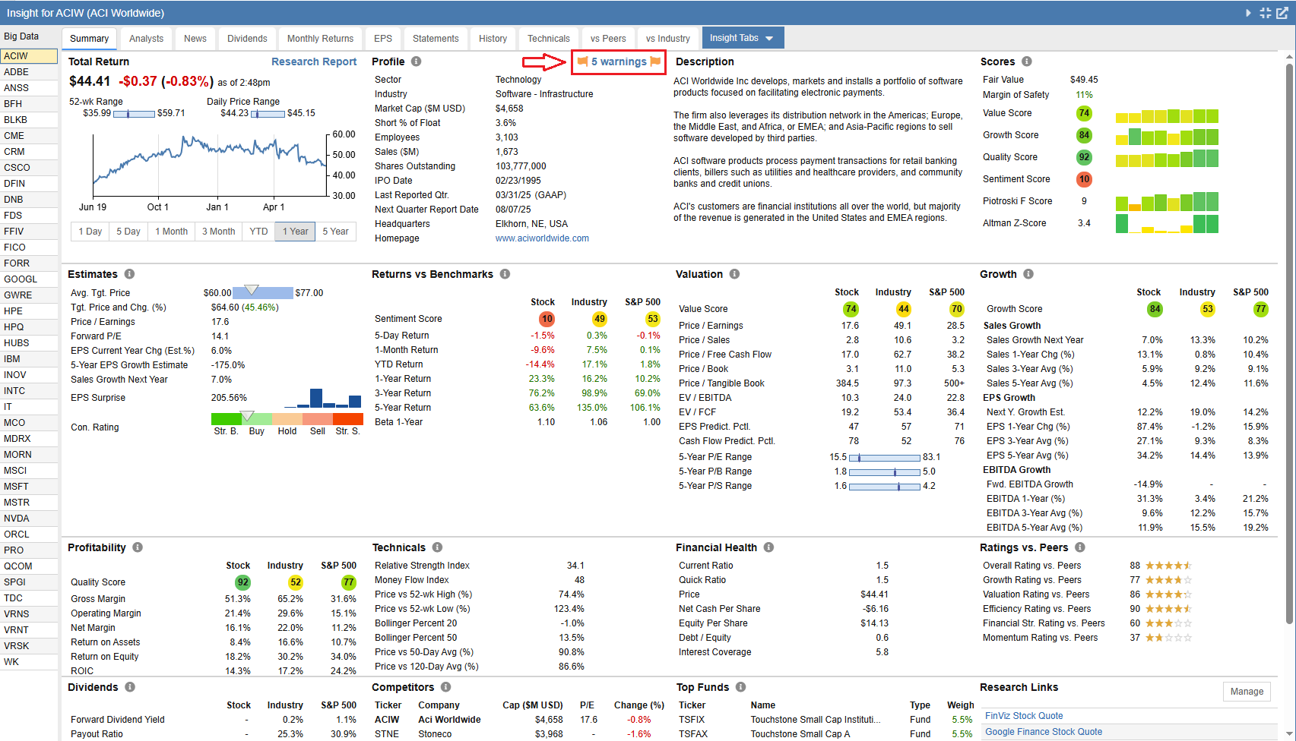Screen dimensions: 1296x741
Task: Open the 5 warnings link
Action: pyautogui.click(x=619, y=61)
